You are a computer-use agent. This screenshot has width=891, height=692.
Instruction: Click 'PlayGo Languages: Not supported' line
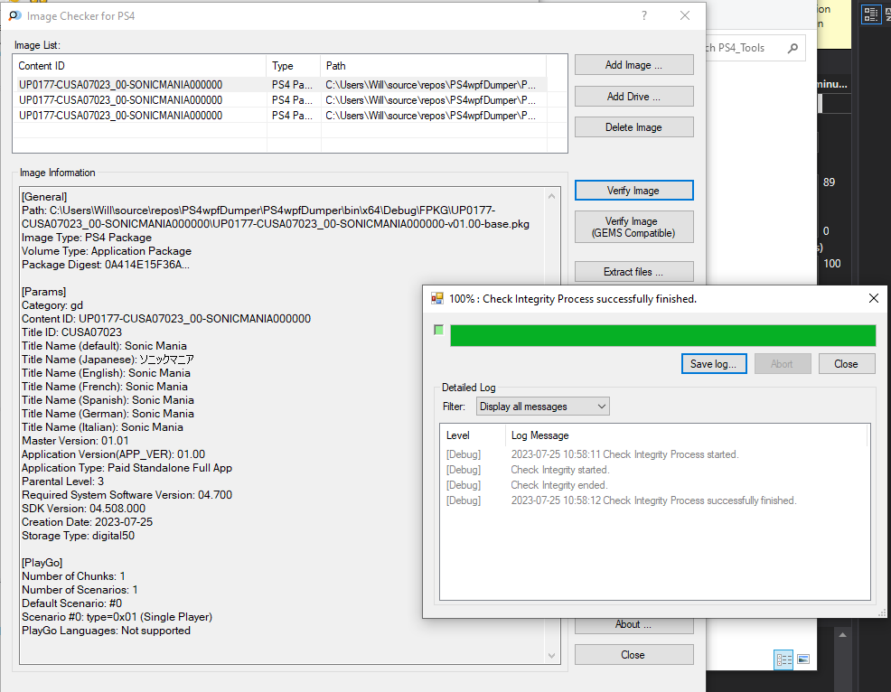[x=106, y=631]
